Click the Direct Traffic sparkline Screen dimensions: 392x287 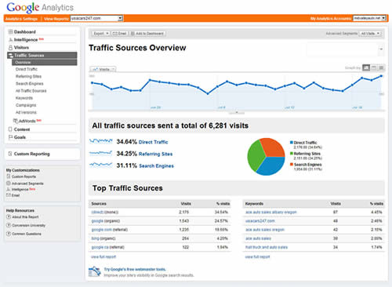(100, 141)
